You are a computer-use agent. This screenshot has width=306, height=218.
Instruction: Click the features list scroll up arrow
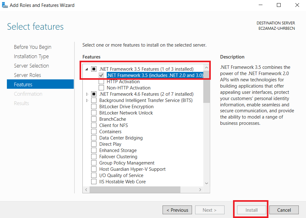pos(206,68)
